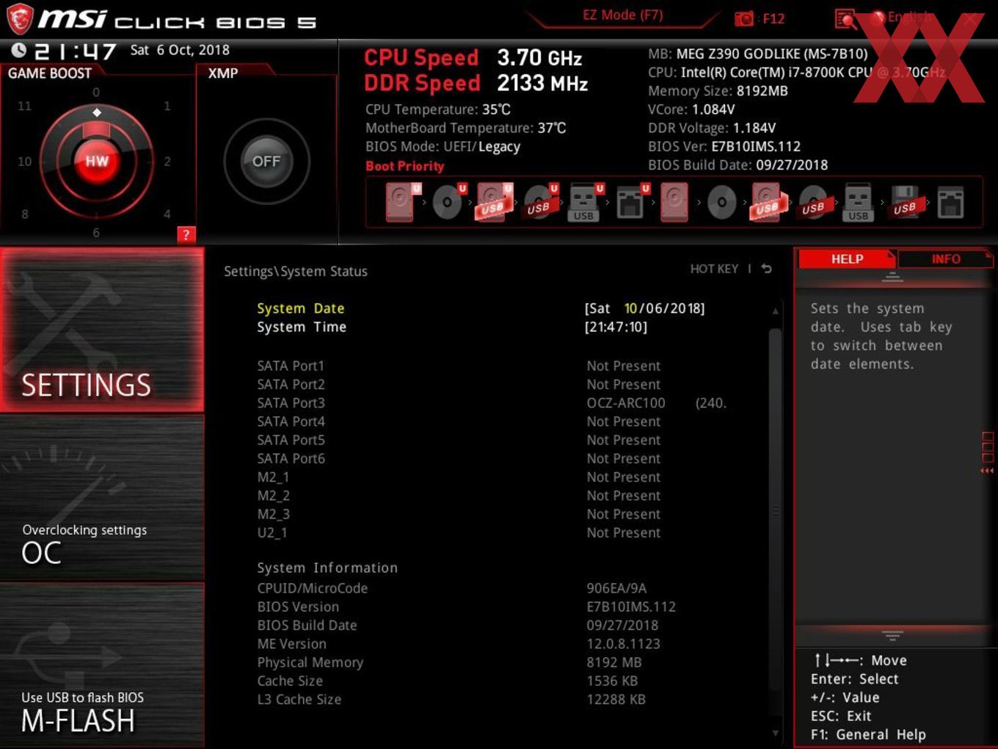The width and height of the screenshot is (998, 749).
Task: Select the legacy USB key boot icon
Action: pyautogui.click(x=858, y=202)
